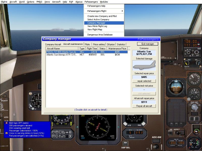Choose FsPassengers Help menu entry
This screenshot has width=202, height=151.
coord(104,6)
